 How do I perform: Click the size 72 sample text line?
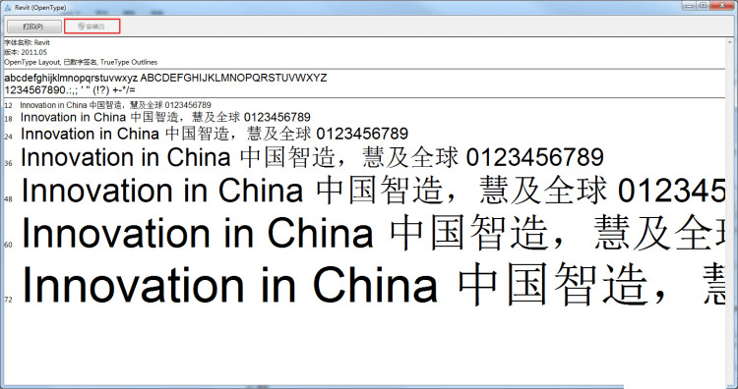tap(373, 285)
